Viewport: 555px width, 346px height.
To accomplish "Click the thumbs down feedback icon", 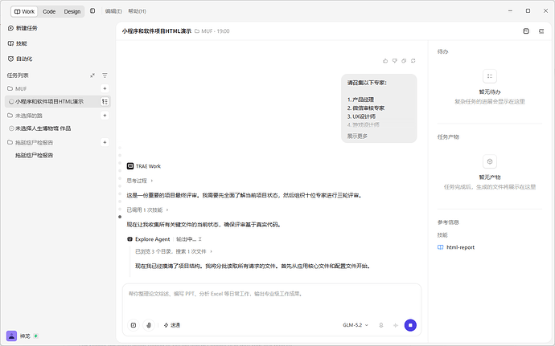I will (394, 61).
